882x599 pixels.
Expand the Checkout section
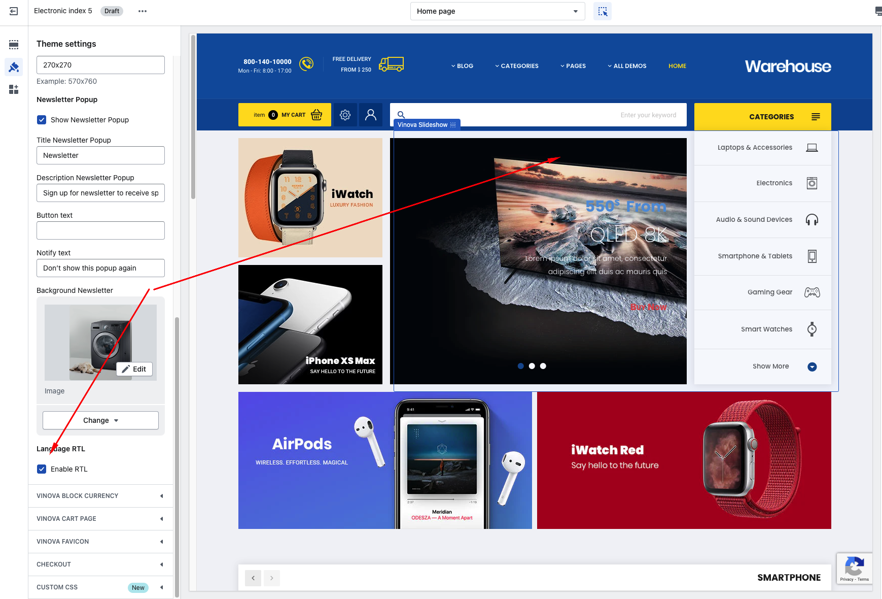coord(100,564)
